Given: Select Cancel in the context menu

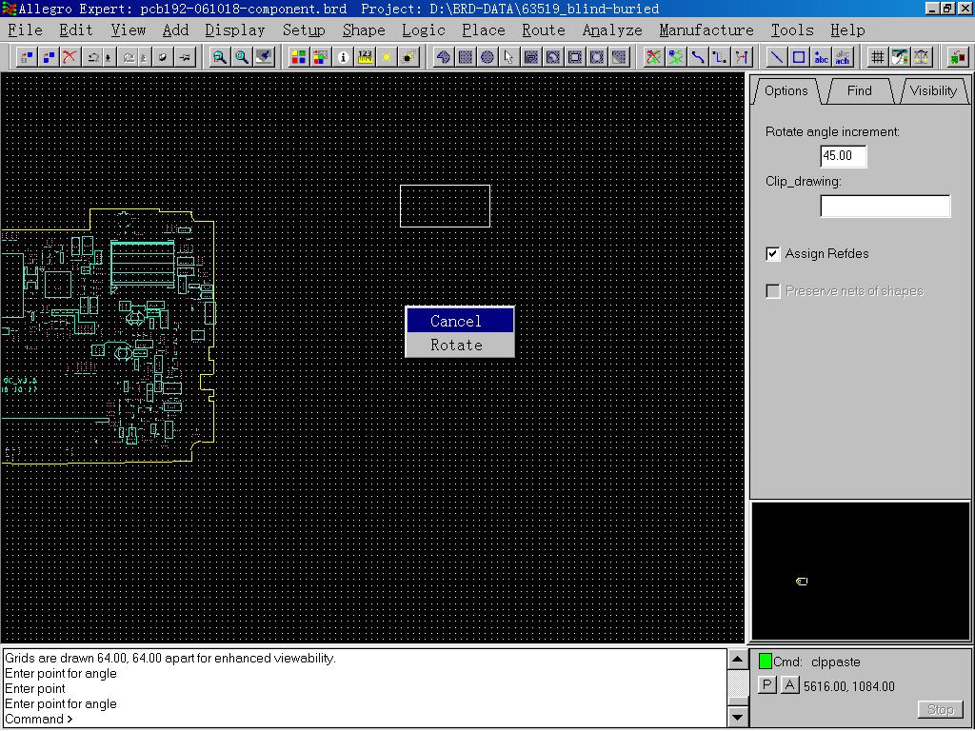Looking at the screenshot, I should pos(457,321).
